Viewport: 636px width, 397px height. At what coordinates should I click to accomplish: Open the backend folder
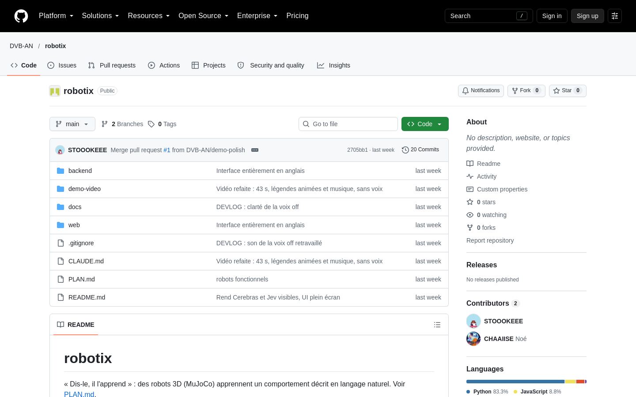pyautogui.click(x=80, y=171)
